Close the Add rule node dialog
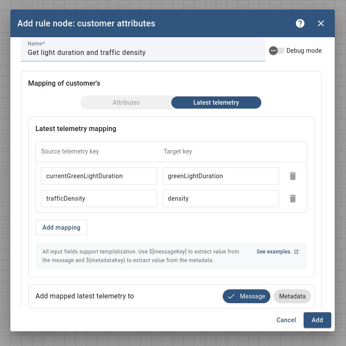Screen dimensions: 346x346 click(320, 23)
